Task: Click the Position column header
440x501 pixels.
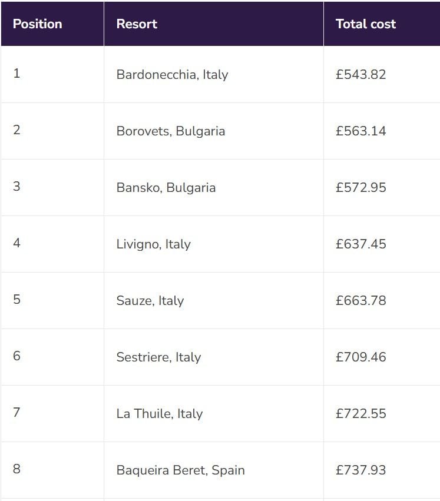Action: pyautogui.click(x=52, y=24)
